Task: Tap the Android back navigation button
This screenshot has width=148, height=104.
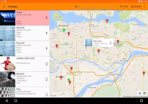Action: 6,101
